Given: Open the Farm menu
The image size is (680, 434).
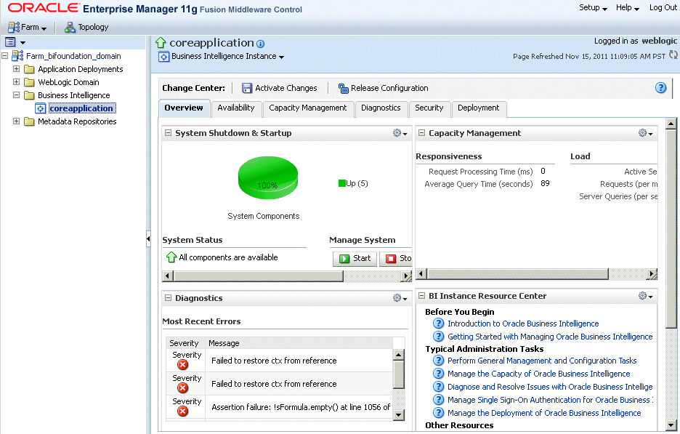Looking at the screenshot, I should (28, 28).
